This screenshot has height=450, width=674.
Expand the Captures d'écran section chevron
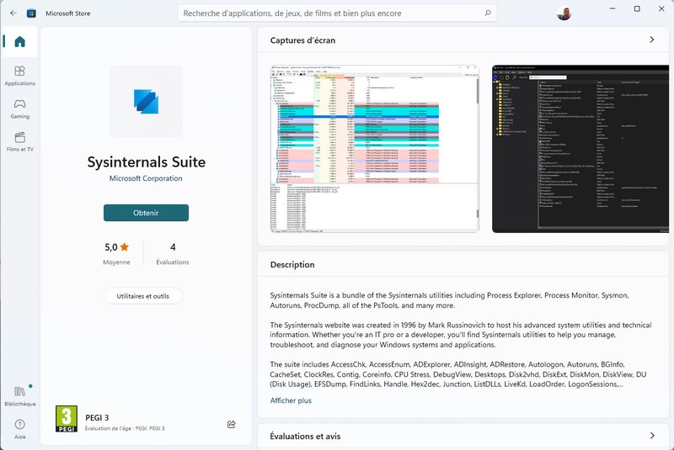[x=651, y=40]
